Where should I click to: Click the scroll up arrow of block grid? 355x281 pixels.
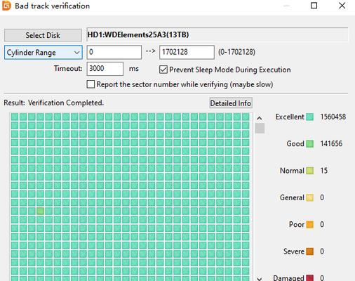pos(260,118)
